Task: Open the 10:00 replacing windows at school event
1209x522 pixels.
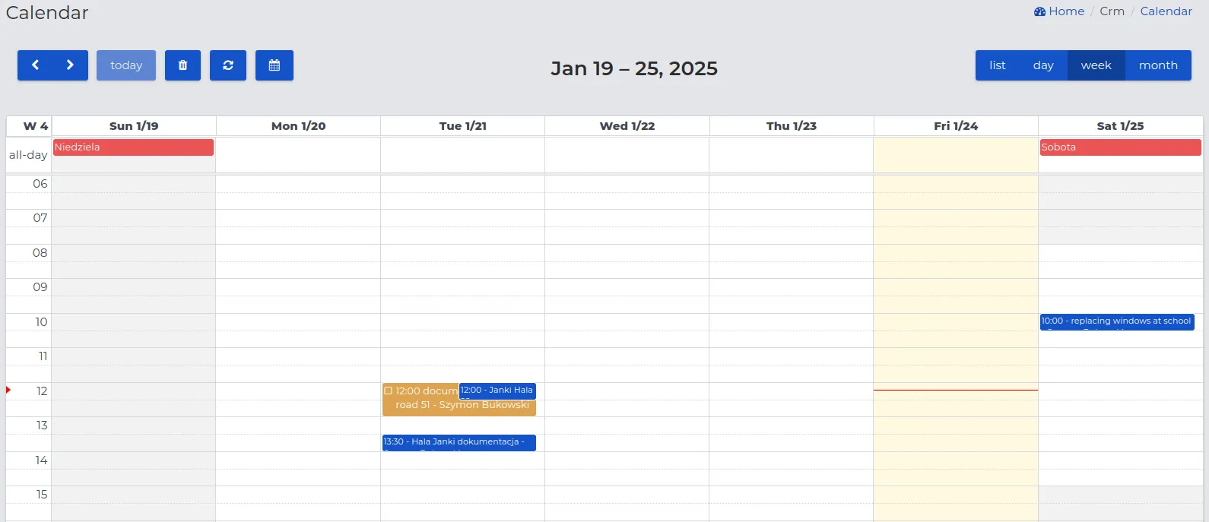Action: pos(1116,321)
